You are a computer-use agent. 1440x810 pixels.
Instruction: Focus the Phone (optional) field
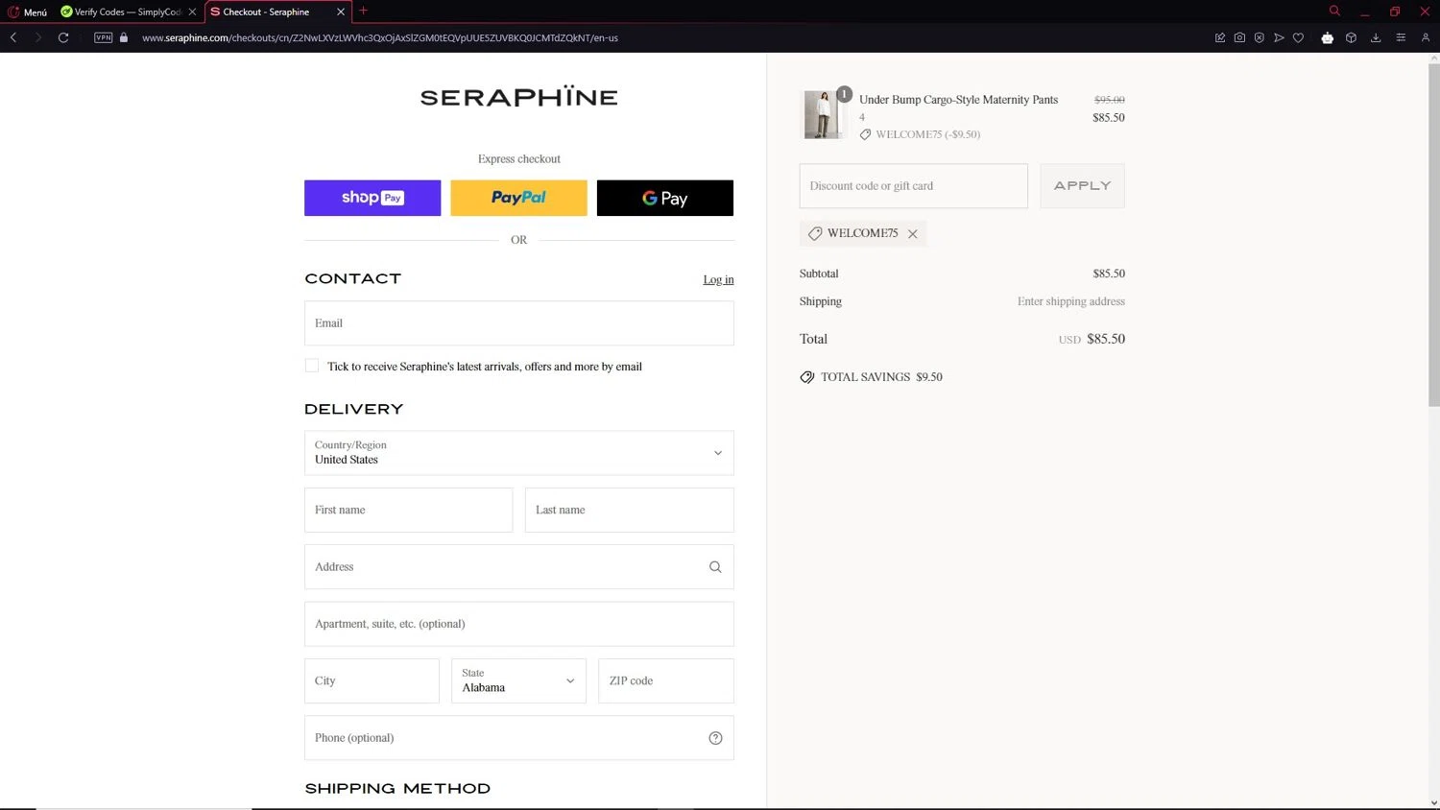(519, 738)
